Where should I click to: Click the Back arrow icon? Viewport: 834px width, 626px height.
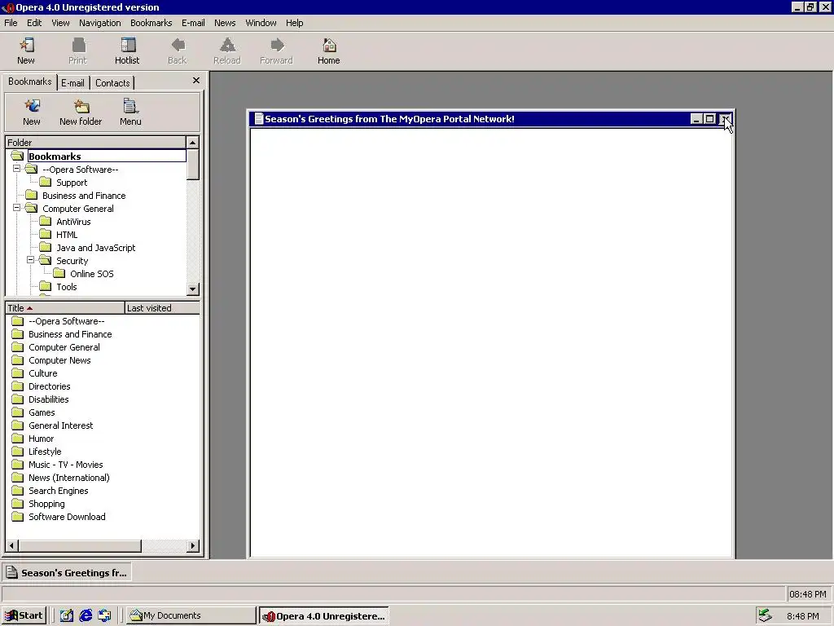click(x=178, y=46)
